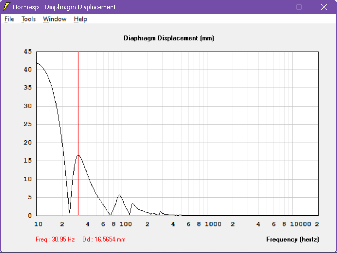
Task: Click the 30 label on vertical axis
Action: tap(28, 106)
